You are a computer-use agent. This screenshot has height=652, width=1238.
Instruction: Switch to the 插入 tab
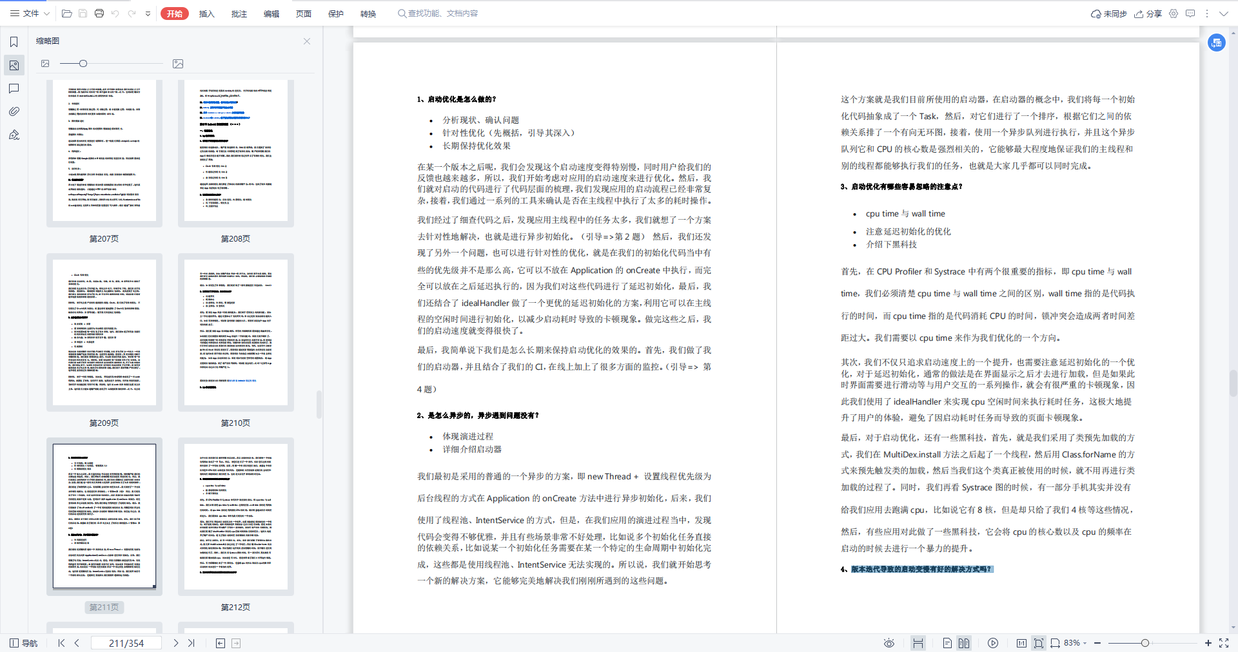click(x=207, y=14)
